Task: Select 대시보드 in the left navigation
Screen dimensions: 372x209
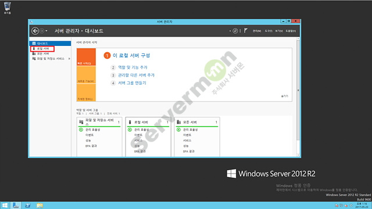Action: (51, 44)
